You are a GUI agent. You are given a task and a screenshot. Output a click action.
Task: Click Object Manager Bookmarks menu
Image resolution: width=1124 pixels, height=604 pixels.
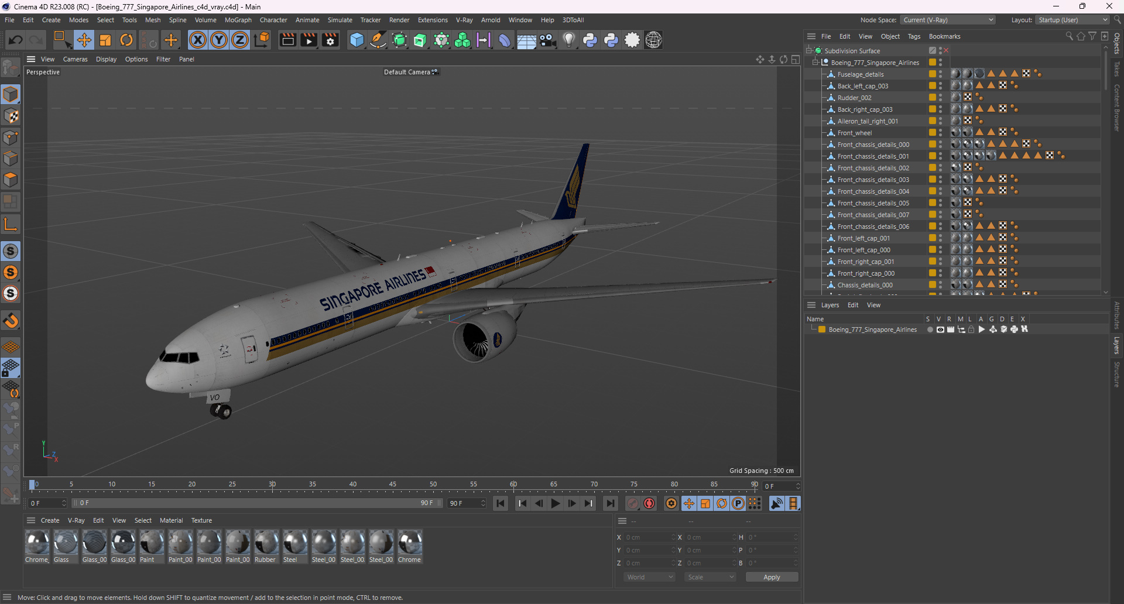coord(944,36)
